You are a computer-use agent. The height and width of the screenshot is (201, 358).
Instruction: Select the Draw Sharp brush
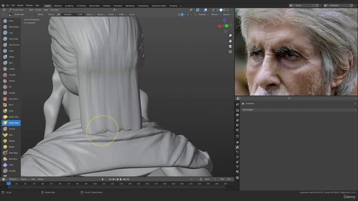(11, 27)
